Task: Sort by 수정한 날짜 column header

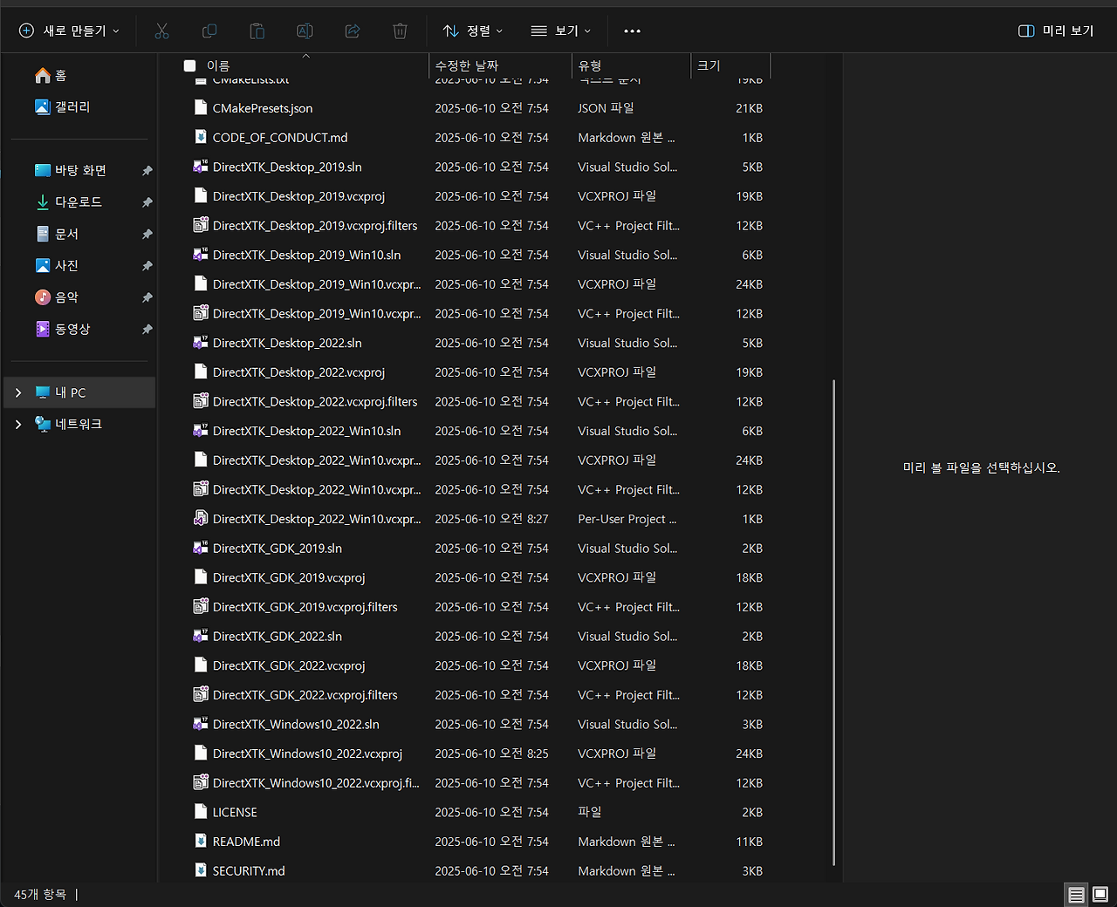Action: tap(501, 65)
